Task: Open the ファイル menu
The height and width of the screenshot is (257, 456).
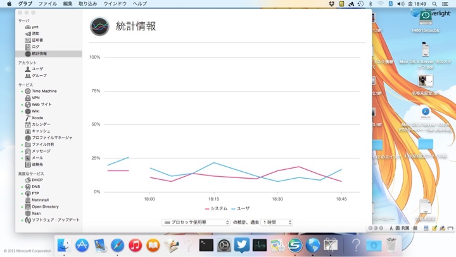Action: (47, 4)
